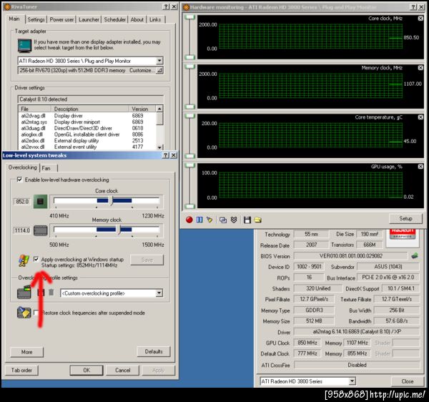Image resolution: width=429 pixels, height=402 pixels.
Task: Click the Close button in GPU info window
Action: (x=408, y=381)
